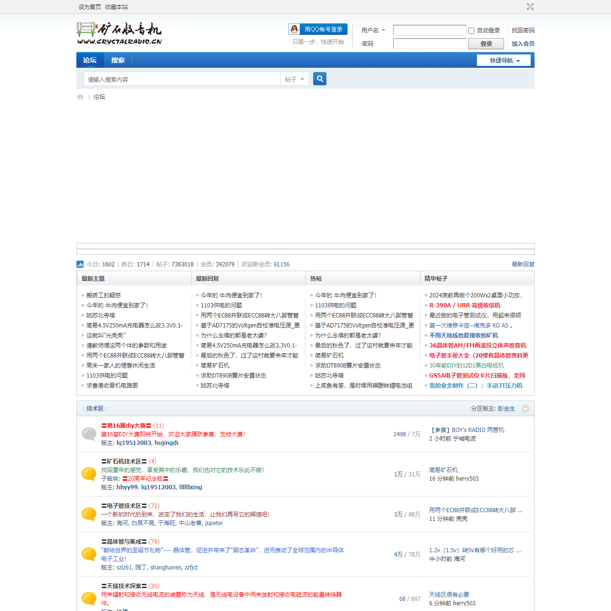
Task: Click the 矿石收音机 site logo
Action: [119, 33]
